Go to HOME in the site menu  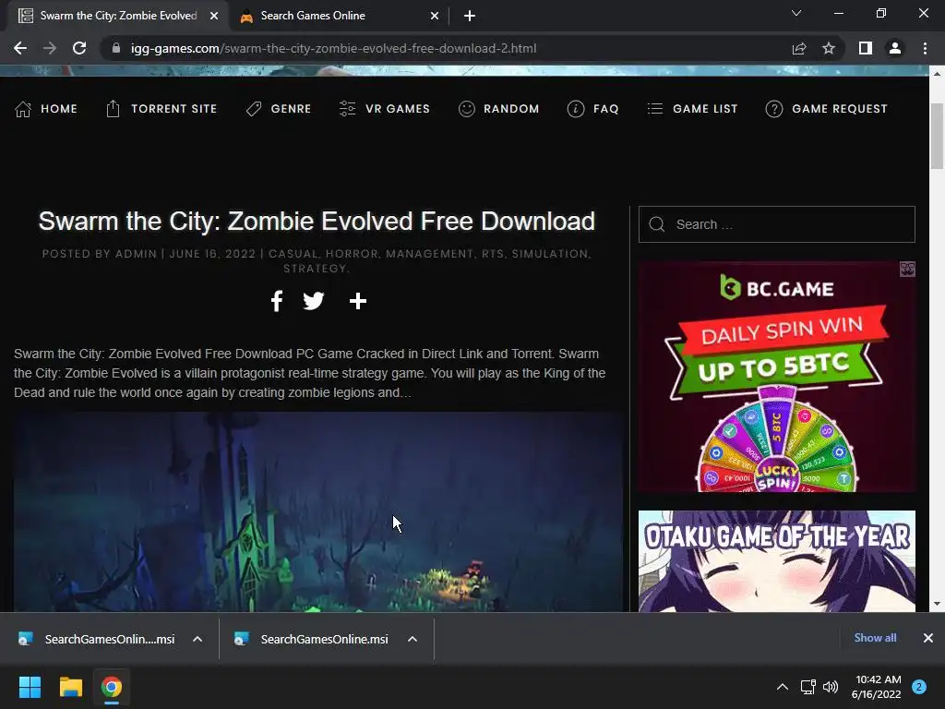coord(59,109)
